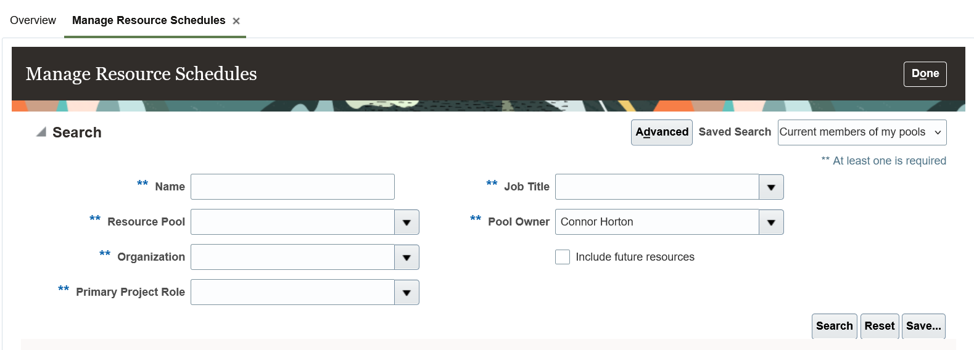Open the Saved Search select list
This screenshot has height=350, width=974.
(x=861, y=132)
